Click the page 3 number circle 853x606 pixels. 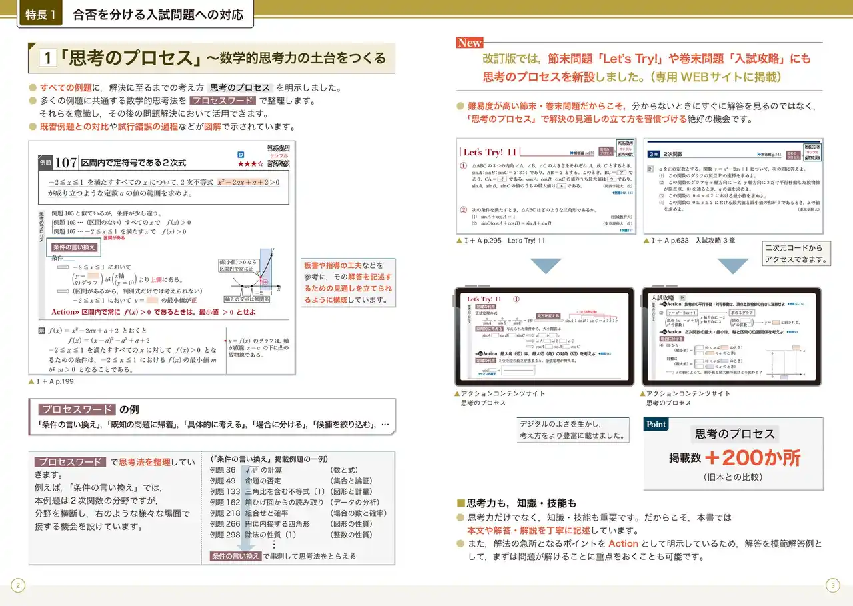pos(832,586)
